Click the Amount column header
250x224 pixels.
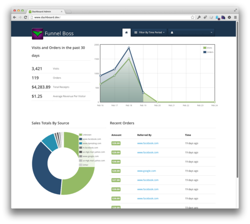pos(117,135)
